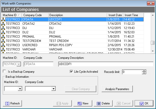Delete the selected company
This screenshot has width=156, height=109.
click(103, 103)
